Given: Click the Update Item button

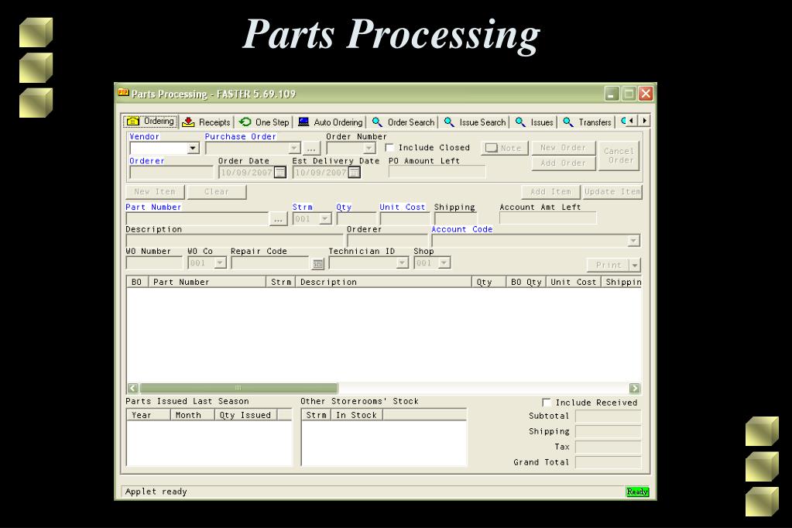Looking at the screenshot, I should tap(612, 192).
